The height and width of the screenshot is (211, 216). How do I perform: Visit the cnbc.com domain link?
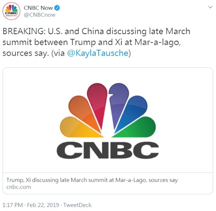[19, 187]
